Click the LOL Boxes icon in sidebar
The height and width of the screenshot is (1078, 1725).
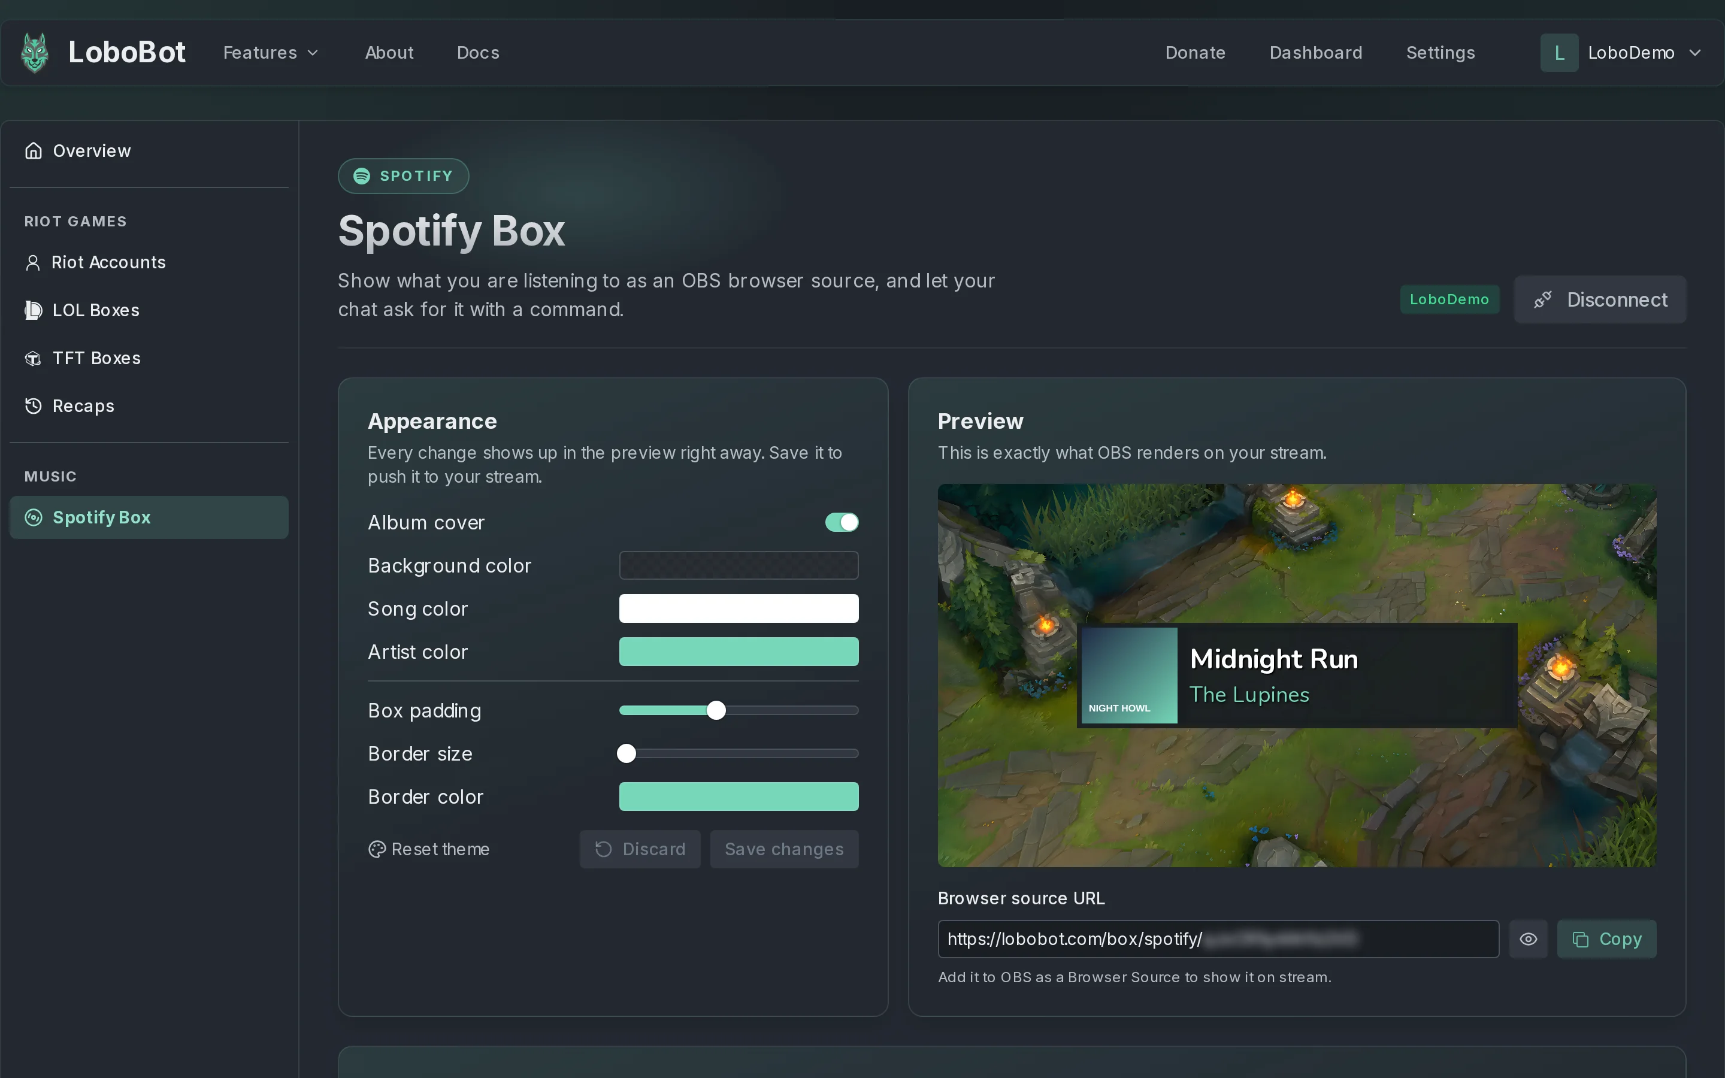click(34, 310)
